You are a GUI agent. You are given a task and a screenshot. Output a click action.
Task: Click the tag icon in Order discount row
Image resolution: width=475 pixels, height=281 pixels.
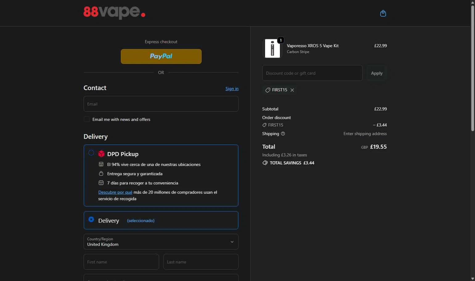coord(264,125)
